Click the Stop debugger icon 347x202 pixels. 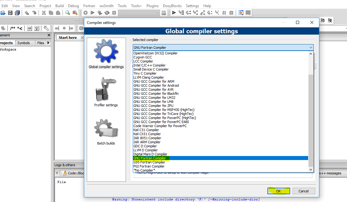[231, 13]
